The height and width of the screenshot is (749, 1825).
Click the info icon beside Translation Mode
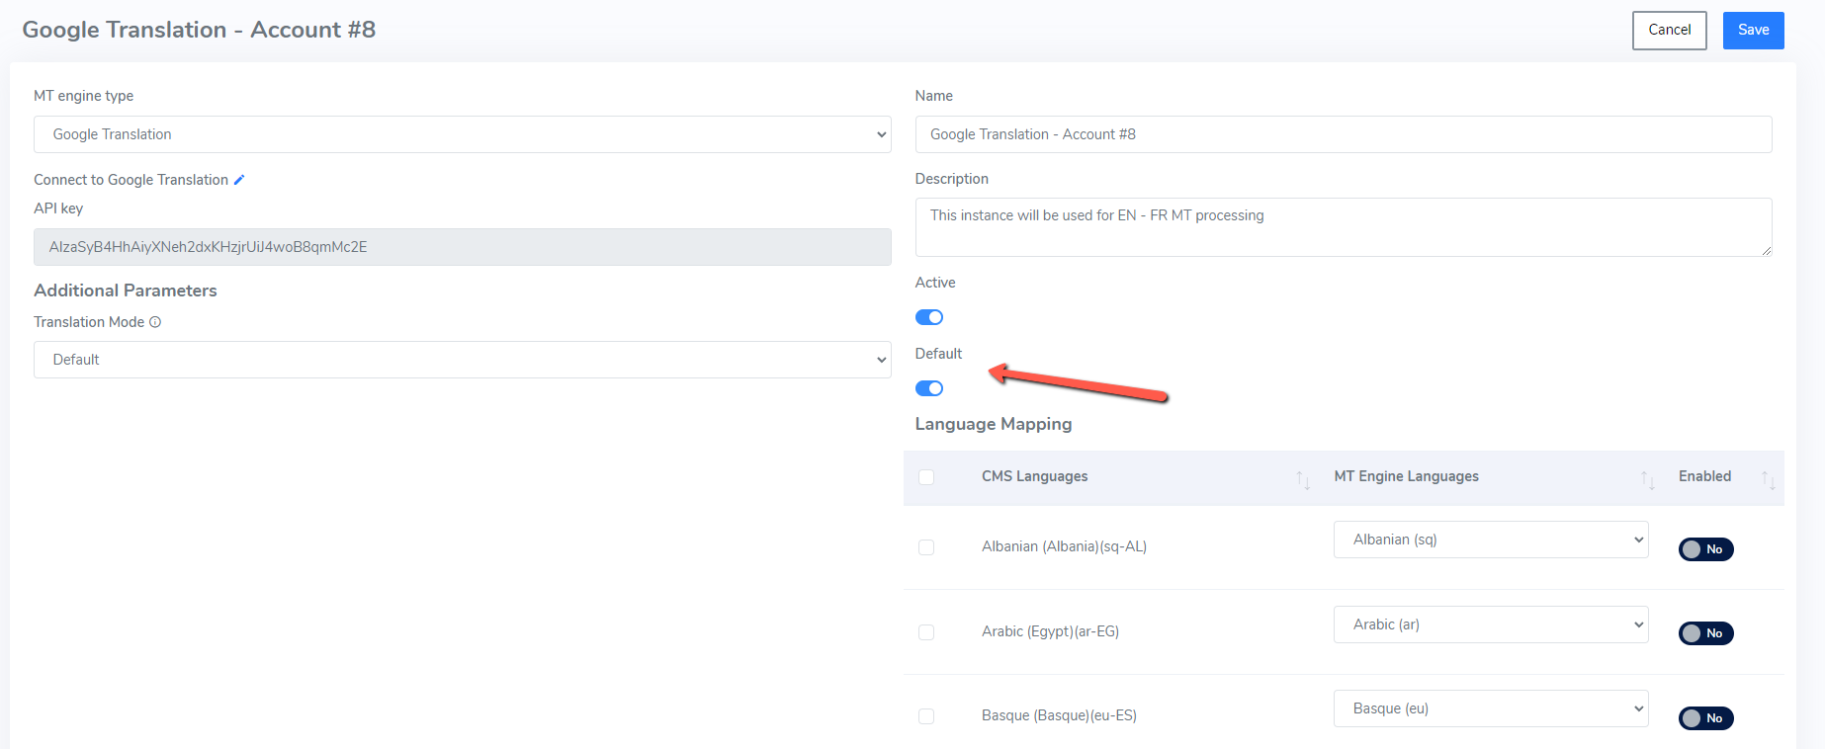(155, 322)
